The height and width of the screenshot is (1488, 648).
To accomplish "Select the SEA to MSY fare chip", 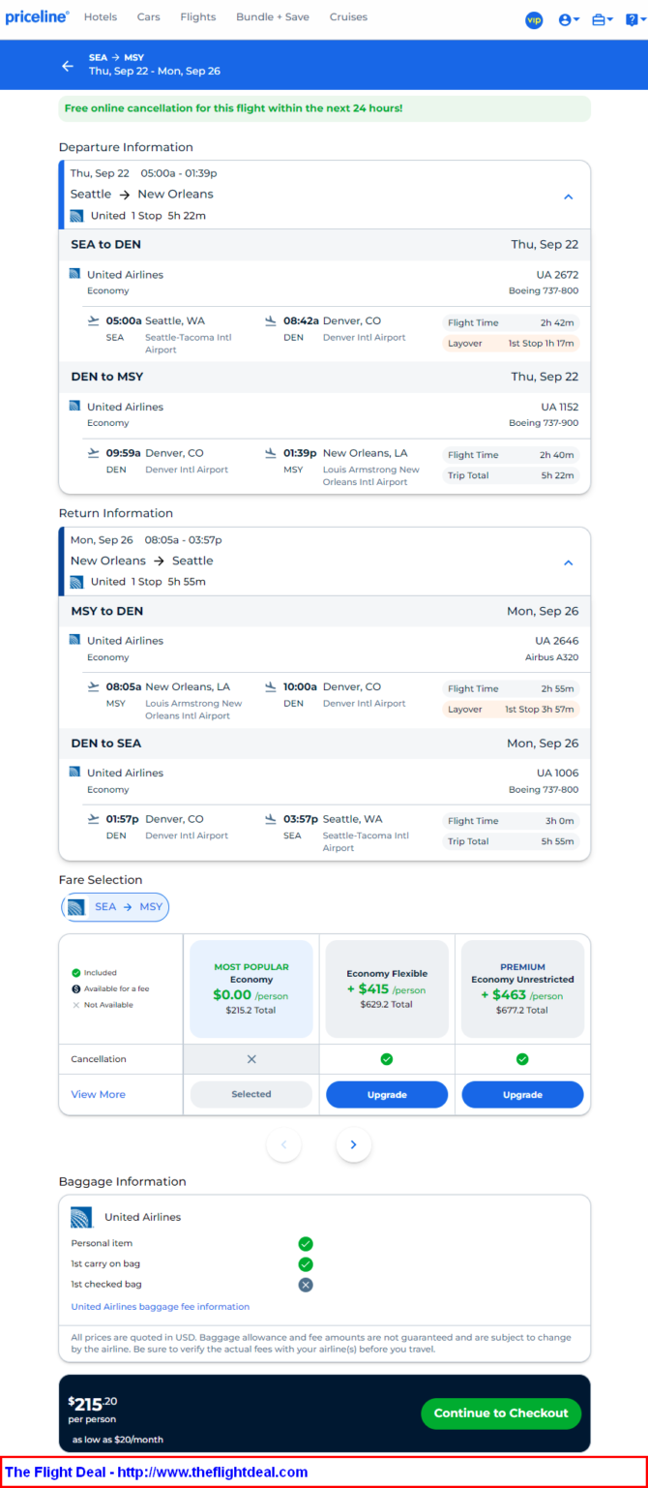I will coord(115,907).
